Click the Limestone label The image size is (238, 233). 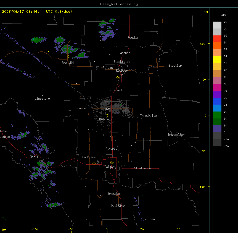click(42, 99)
